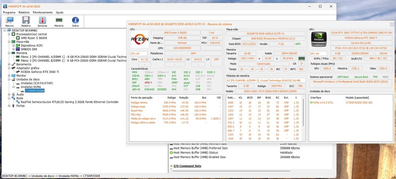Open the Monitoramento menu
Image resolution: width=396 pixels, height=179 pixels.
point(43,12)
